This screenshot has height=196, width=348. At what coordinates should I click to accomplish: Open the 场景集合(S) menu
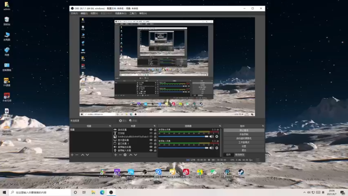121,14
